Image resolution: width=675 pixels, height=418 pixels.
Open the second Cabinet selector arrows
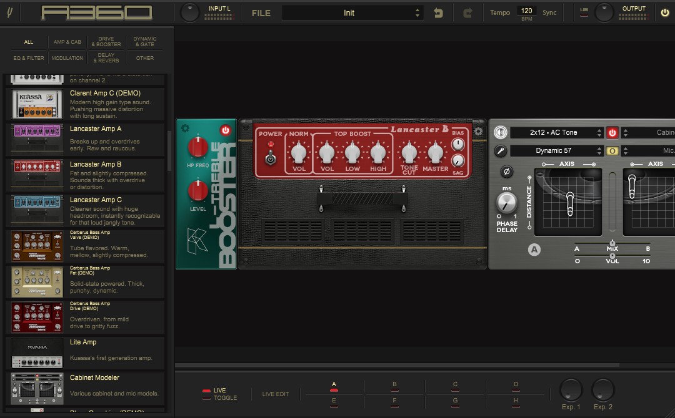point(626,133)
